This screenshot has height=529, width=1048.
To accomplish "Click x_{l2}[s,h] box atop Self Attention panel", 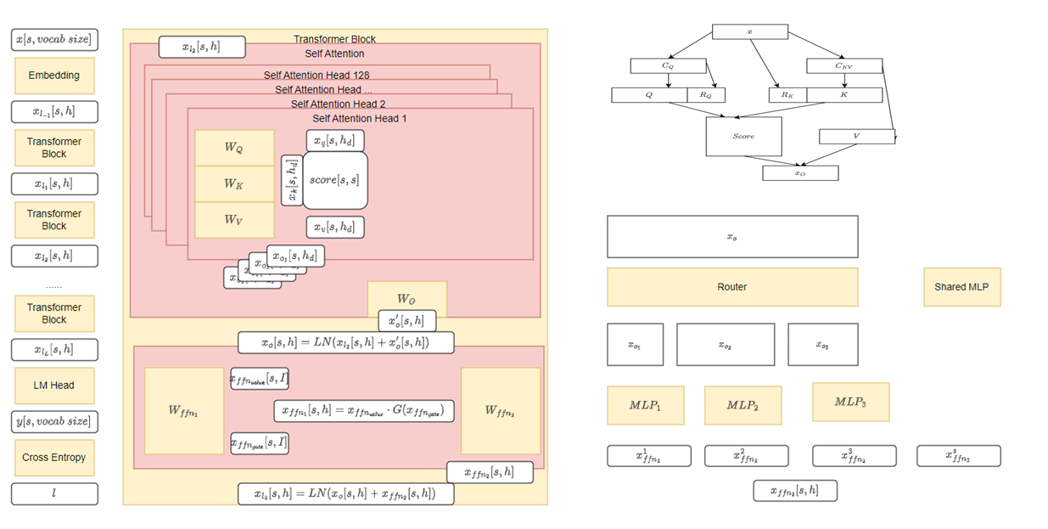I will 202,47.
